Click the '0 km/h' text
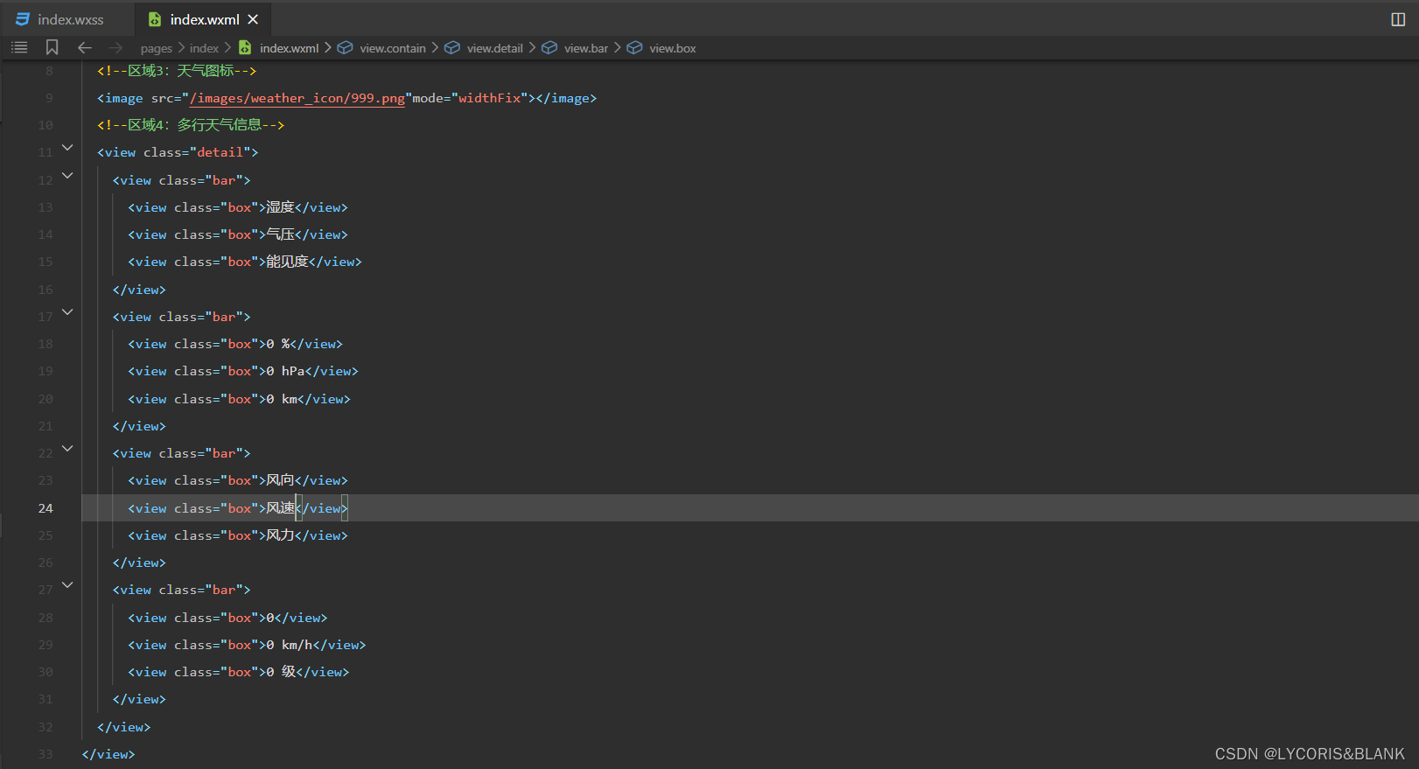The image size is (1419, 769). click(x=289, y=645)
